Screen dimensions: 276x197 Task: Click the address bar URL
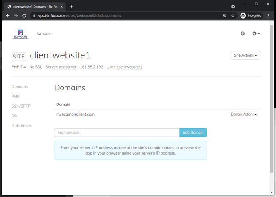point(80,15)
